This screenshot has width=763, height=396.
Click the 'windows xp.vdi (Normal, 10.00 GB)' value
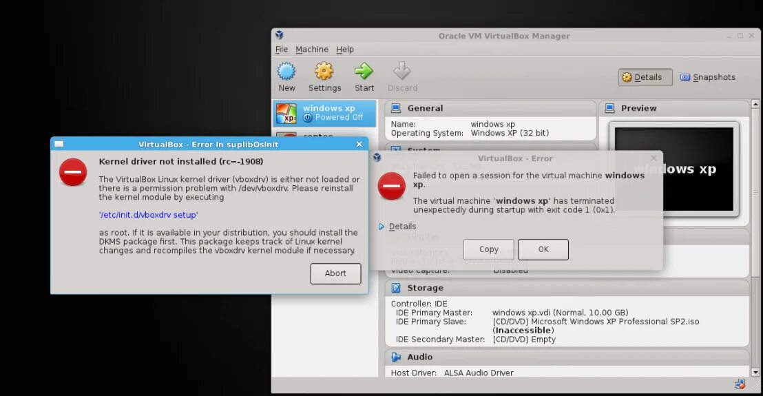click(560, 313)
